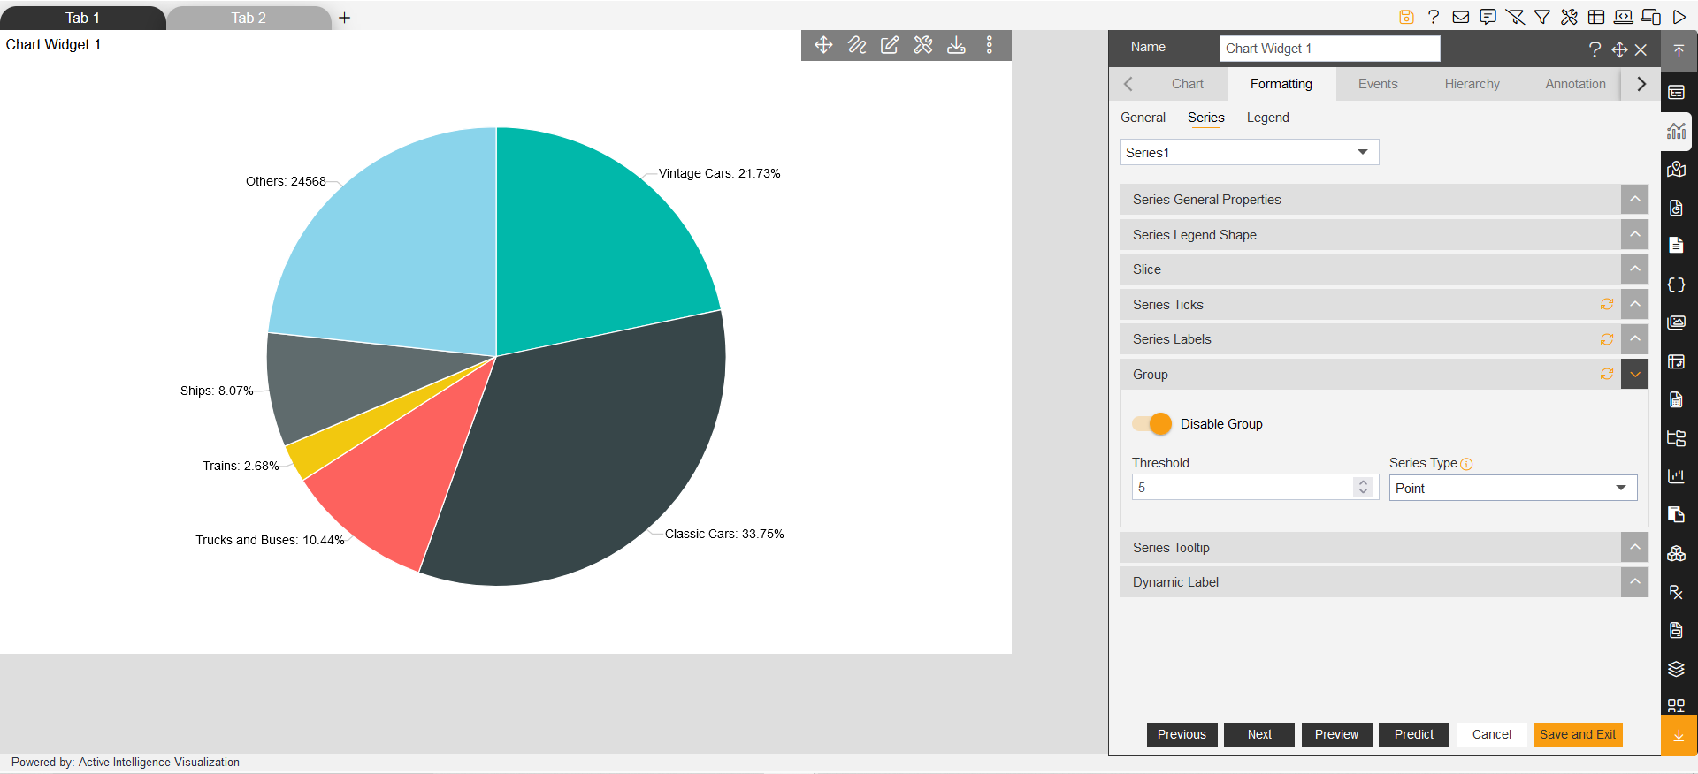Click Save and Exit
This screenshot has width=1698, height=774.
pyautogui.click(x=1578, y=734)
